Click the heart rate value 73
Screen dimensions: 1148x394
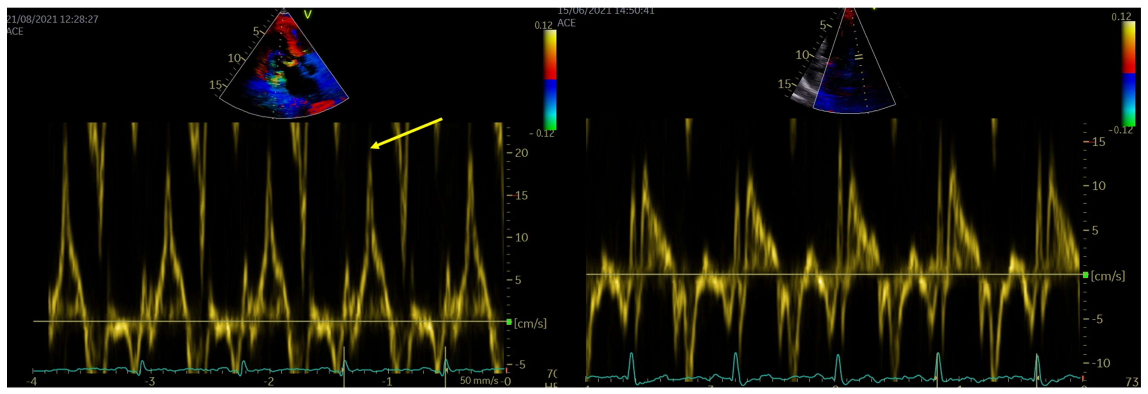[1132, 382]
